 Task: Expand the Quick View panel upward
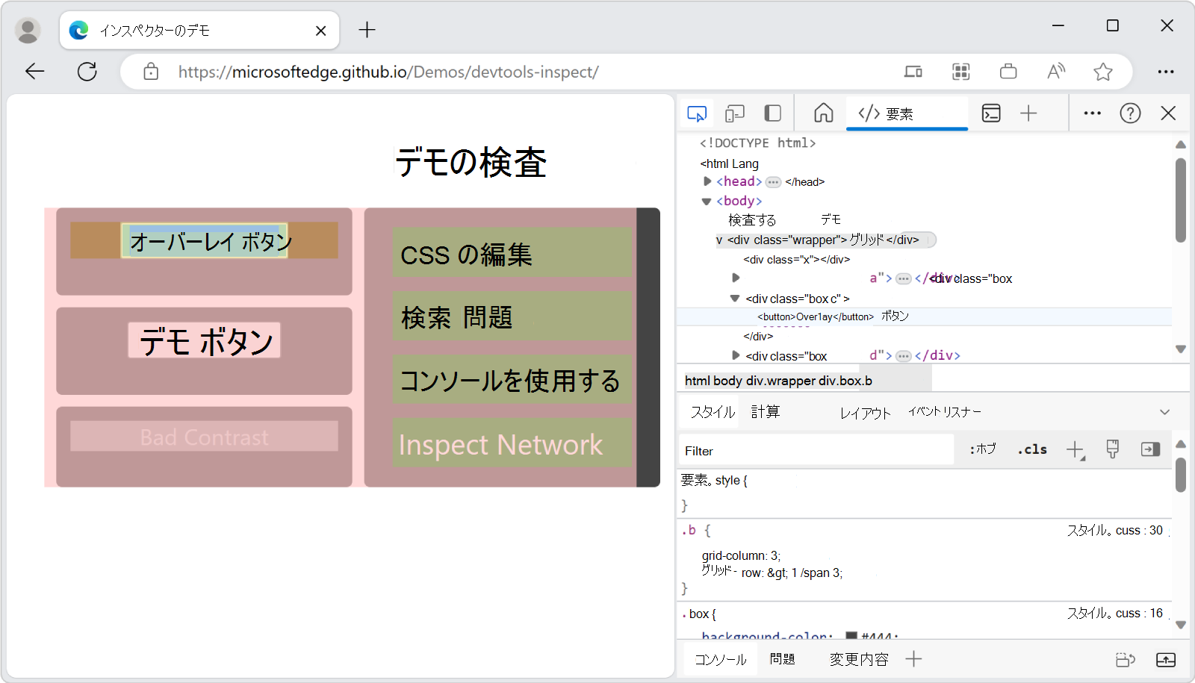point(1167,659)
